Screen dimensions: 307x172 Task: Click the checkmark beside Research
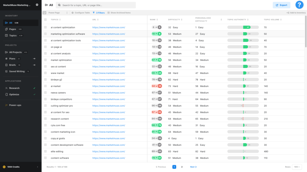coord(34,88)
